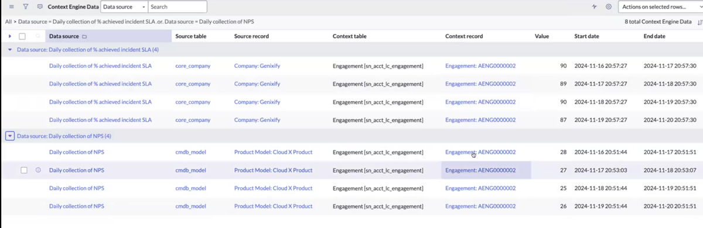This screenshot has width=703, height=228.
Task: Open Daily collection of NPS link, value 28 row
Action: 77,152
